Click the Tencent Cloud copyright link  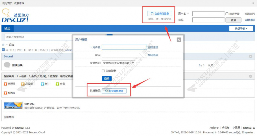point(36,132)
